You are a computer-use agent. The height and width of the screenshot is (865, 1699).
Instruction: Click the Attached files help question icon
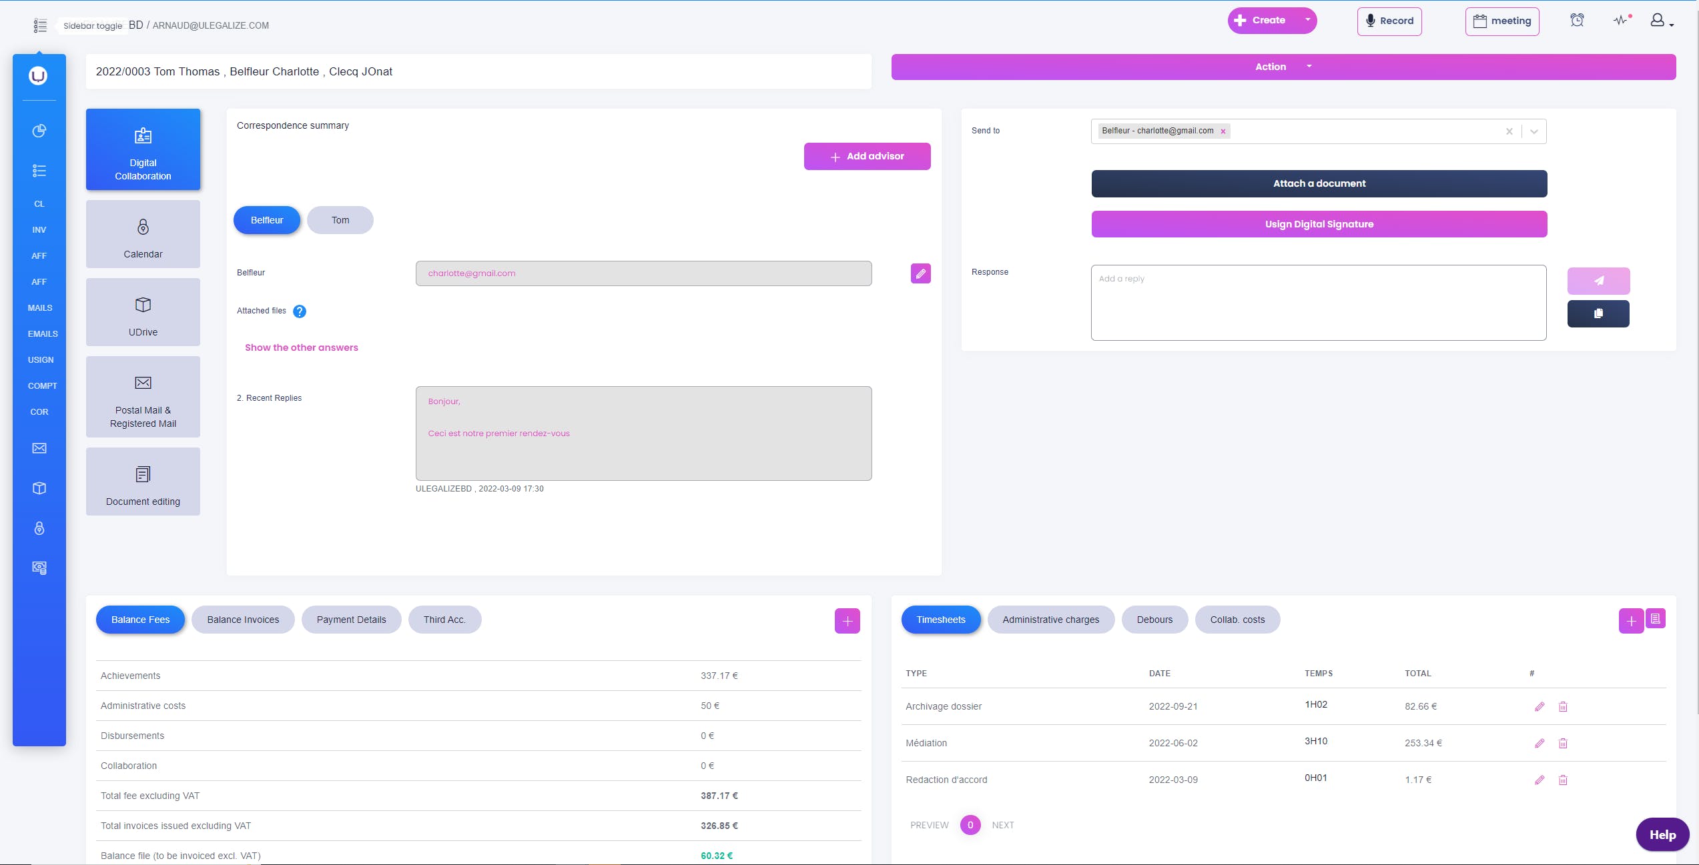pos(300,311)
